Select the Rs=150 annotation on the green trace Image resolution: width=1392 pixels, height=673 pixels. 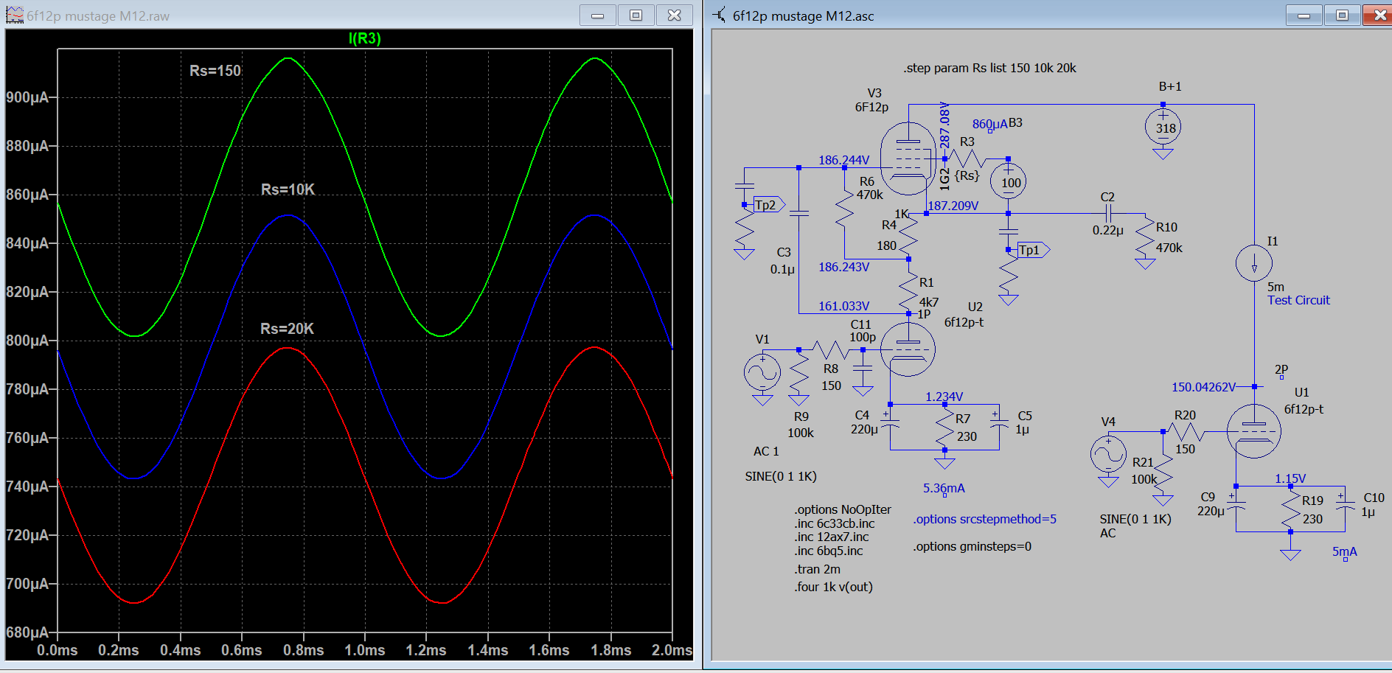click(x=215, y=71)
